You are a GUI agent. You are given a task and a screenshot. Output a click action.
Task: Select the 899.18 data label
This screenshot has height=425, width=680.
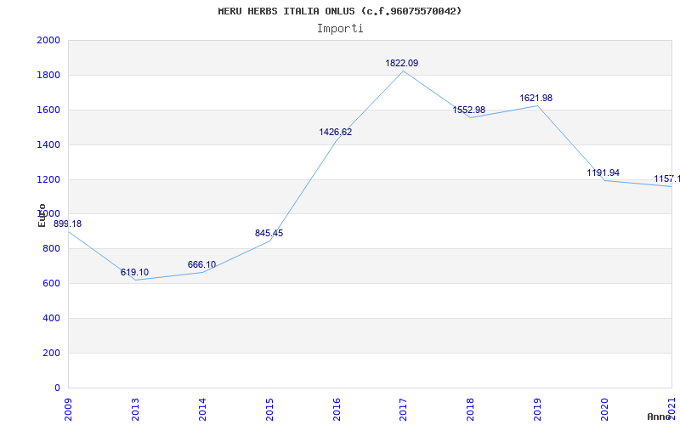coord(67,224)
